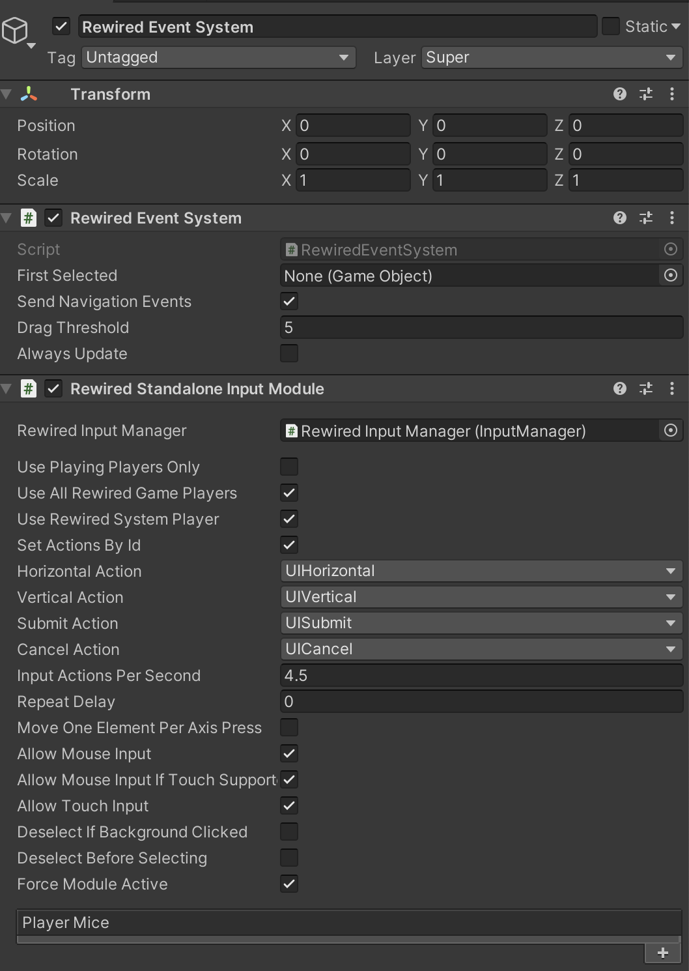Uncheck Set Actions By Id
689x971 pixels.
click(x=289, y=545)
